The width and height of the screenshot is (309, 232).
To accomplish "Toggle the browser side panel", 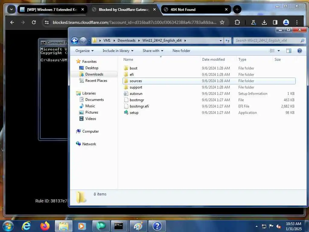I will tap(275, 22).
